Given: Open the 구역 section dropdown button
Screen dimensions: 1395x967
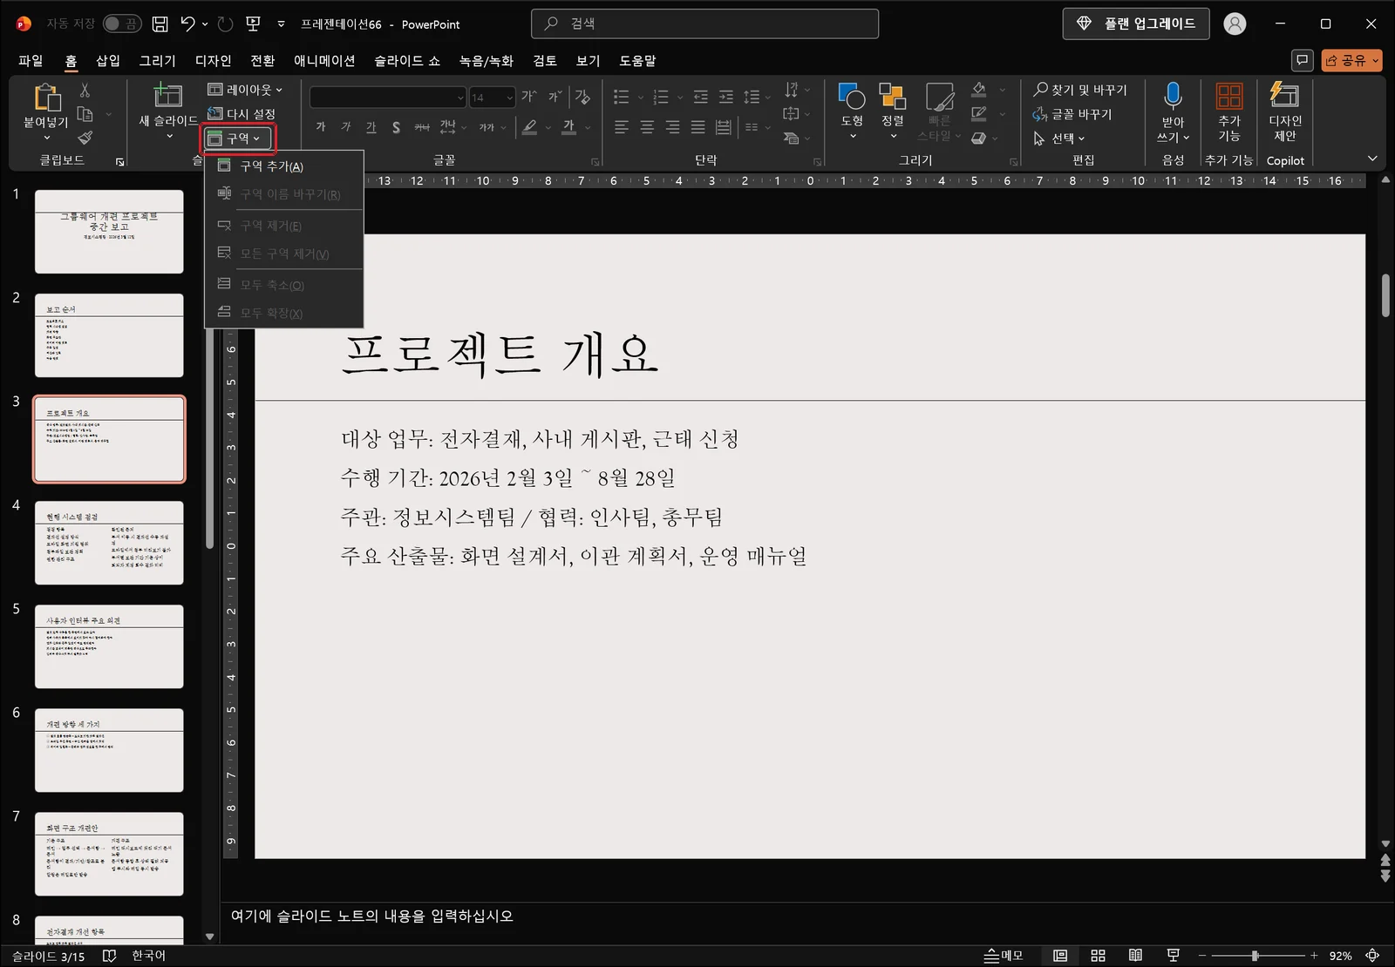Looking at the screenshot, I should (x=238, y=139).
